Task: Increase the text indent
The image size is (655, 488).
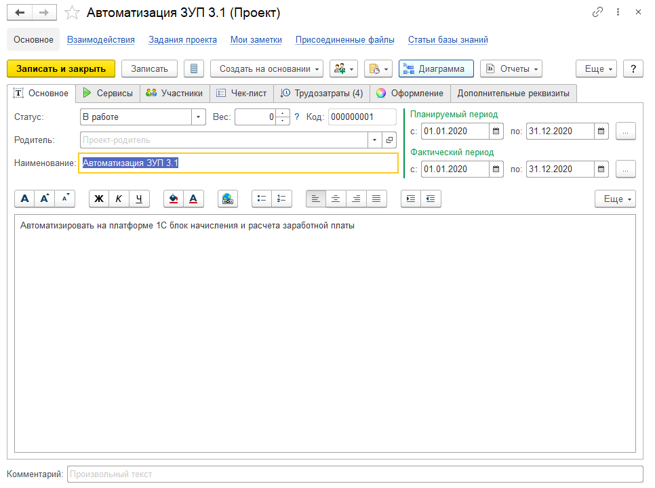Action: [x=410, y=199]
